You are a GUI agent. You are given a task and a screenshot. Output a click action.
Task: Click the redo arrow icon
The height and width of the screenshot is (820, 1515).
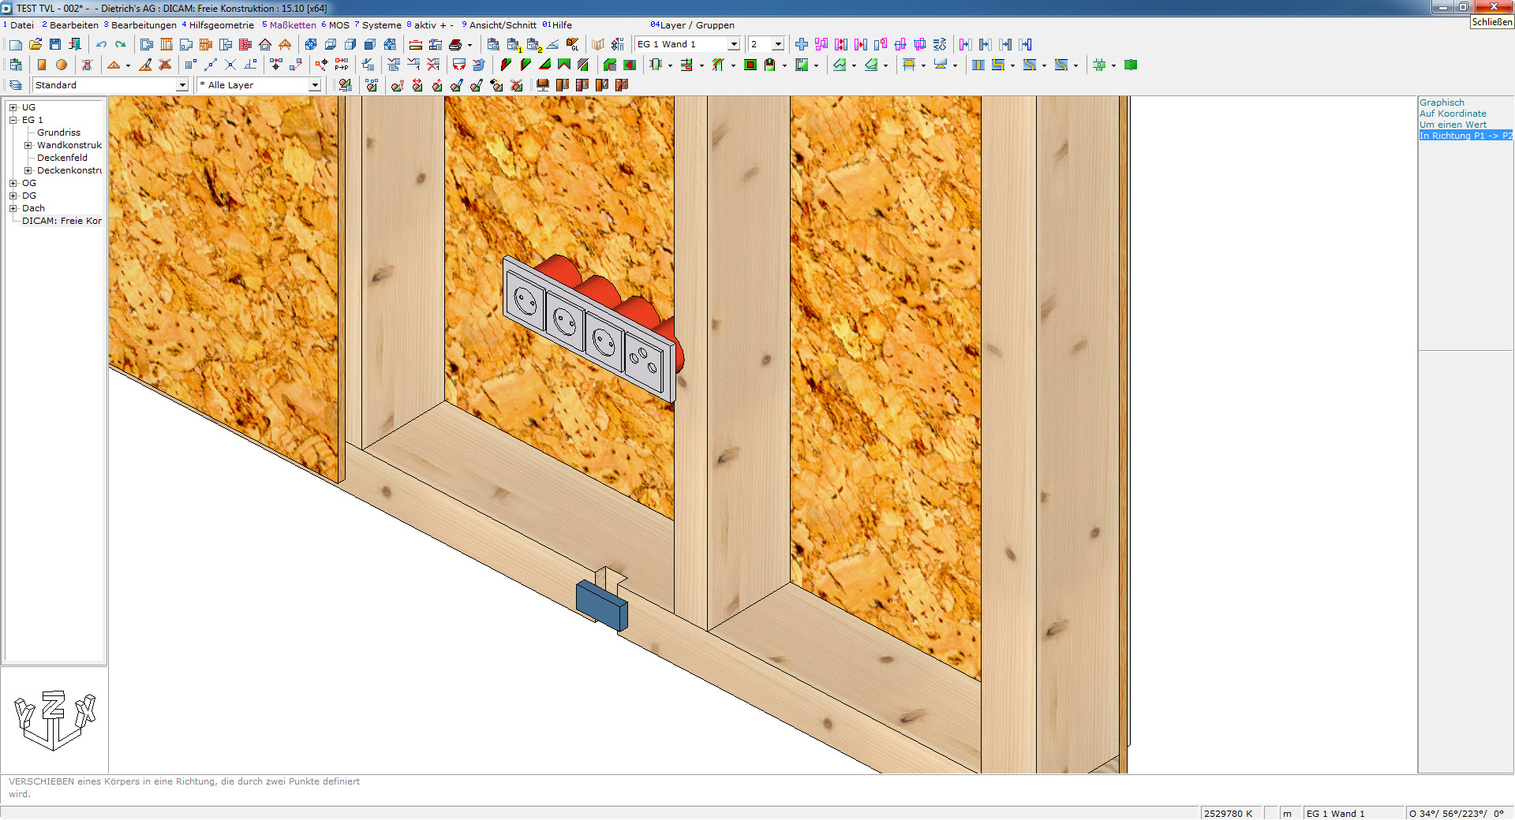click(121, 44)
